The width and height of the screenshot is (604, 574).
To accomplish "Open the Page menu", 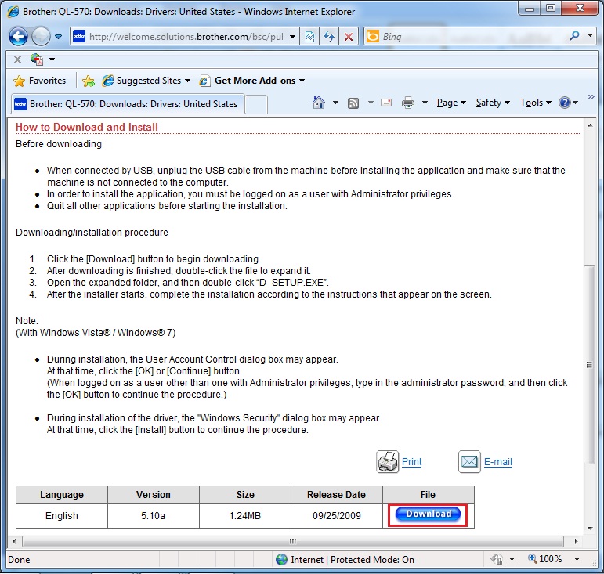I will pos(451,103).
